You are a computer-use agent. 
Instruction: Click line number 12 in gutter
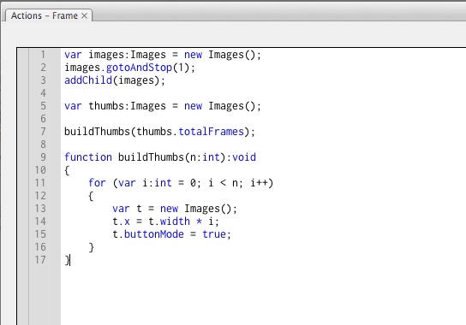40,196
